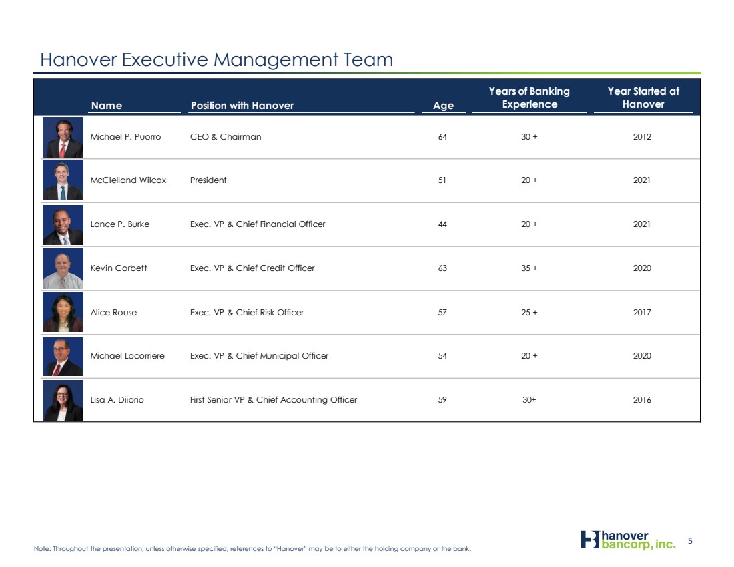This screenshot has width=734, height=567.
Task: Select Kevin Corbett's portrait photo
Action: (63, 268)
